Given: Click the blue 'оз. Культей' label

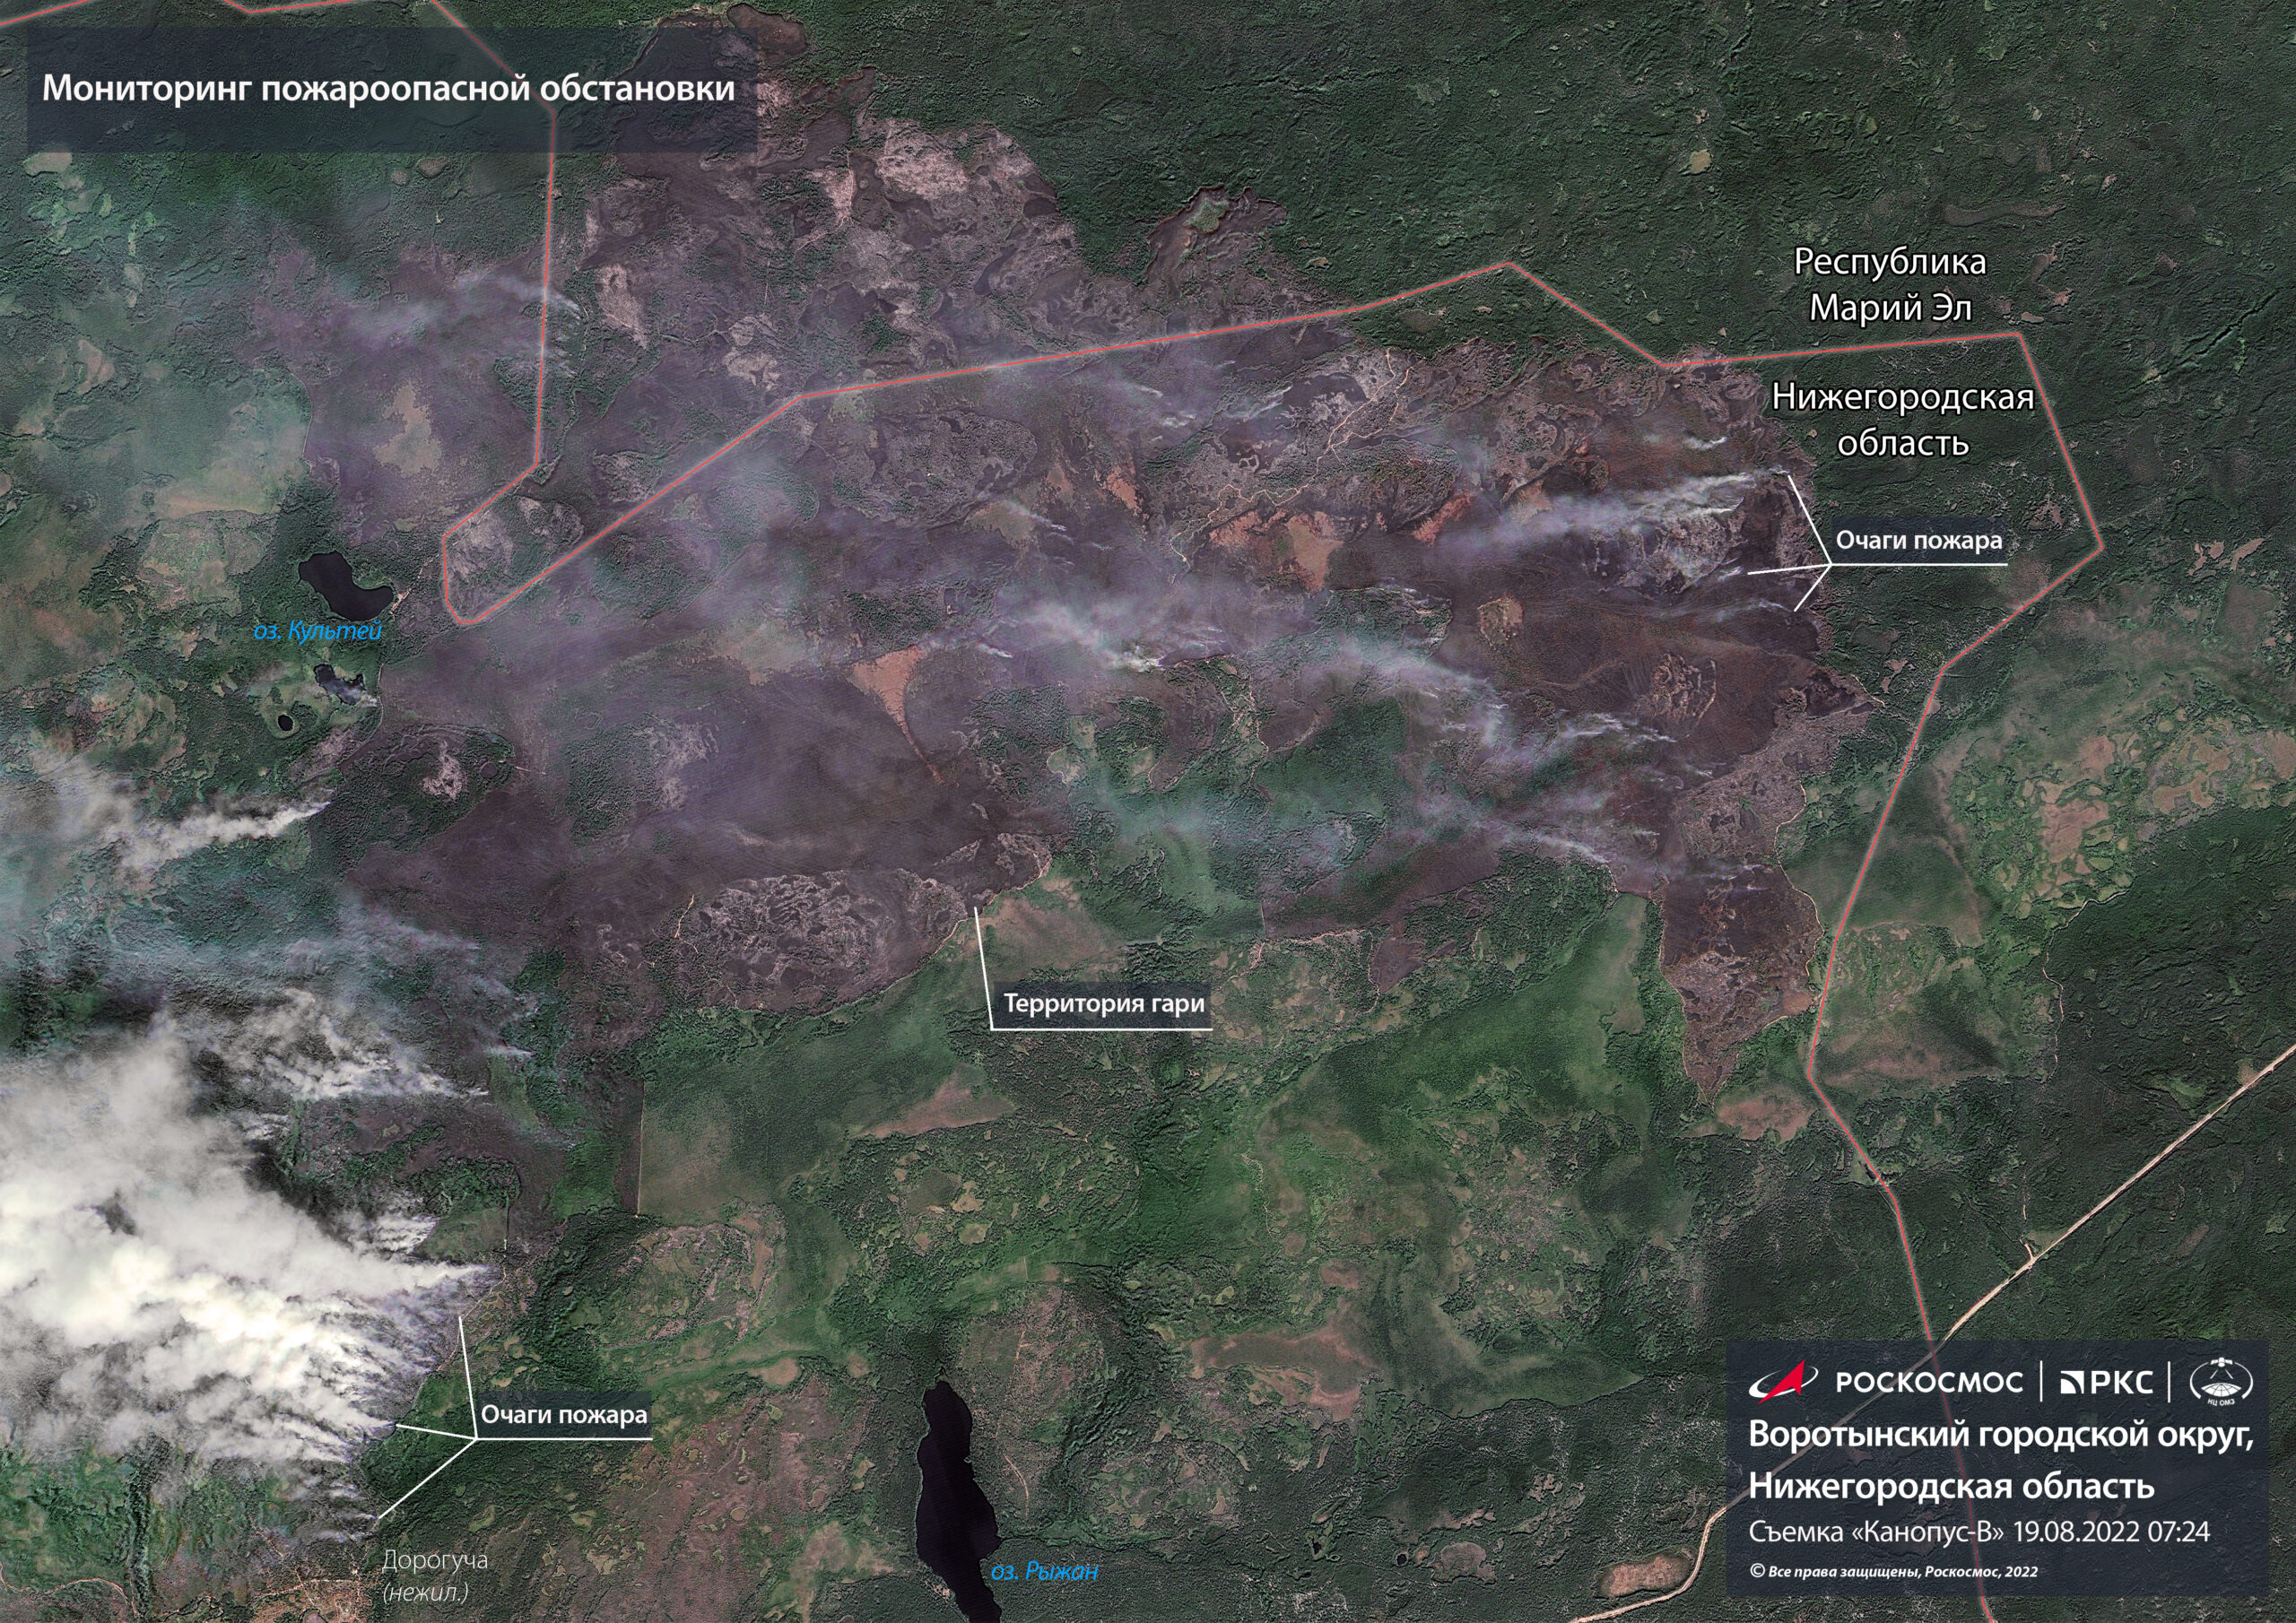Looking at the screenshot, I should coord(318,631).
